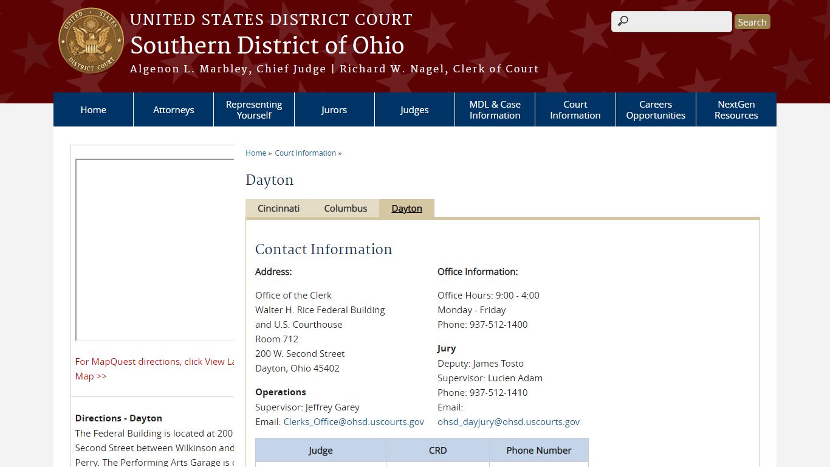830x467 pixels.
Task: Open the Careers Opportunities menu
Action: (x=656, y=109)
